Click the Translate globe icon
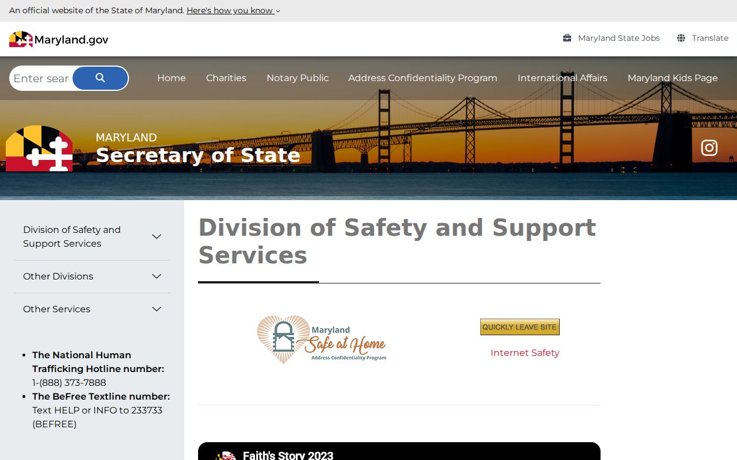The height and width of the screenshot is (460, 737). coord(681,38)
